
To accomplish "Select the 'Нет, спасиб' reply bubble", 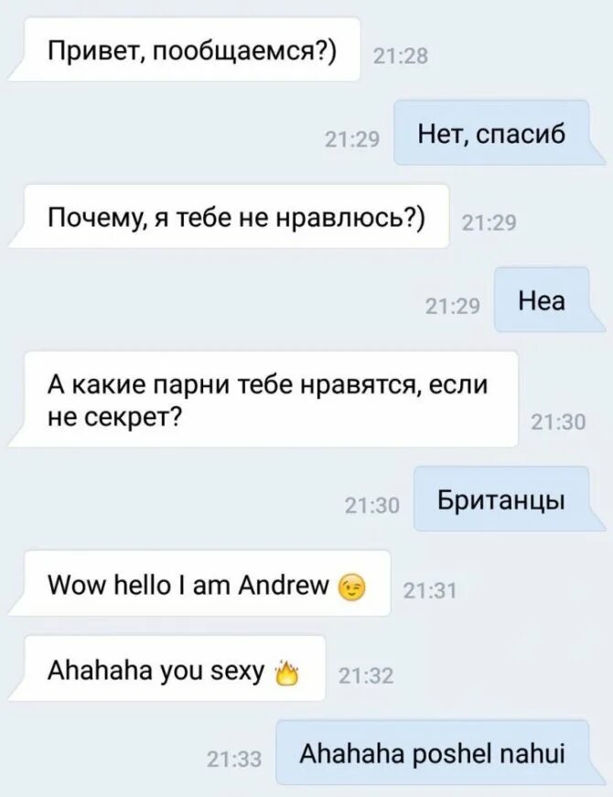I will 500,134.
